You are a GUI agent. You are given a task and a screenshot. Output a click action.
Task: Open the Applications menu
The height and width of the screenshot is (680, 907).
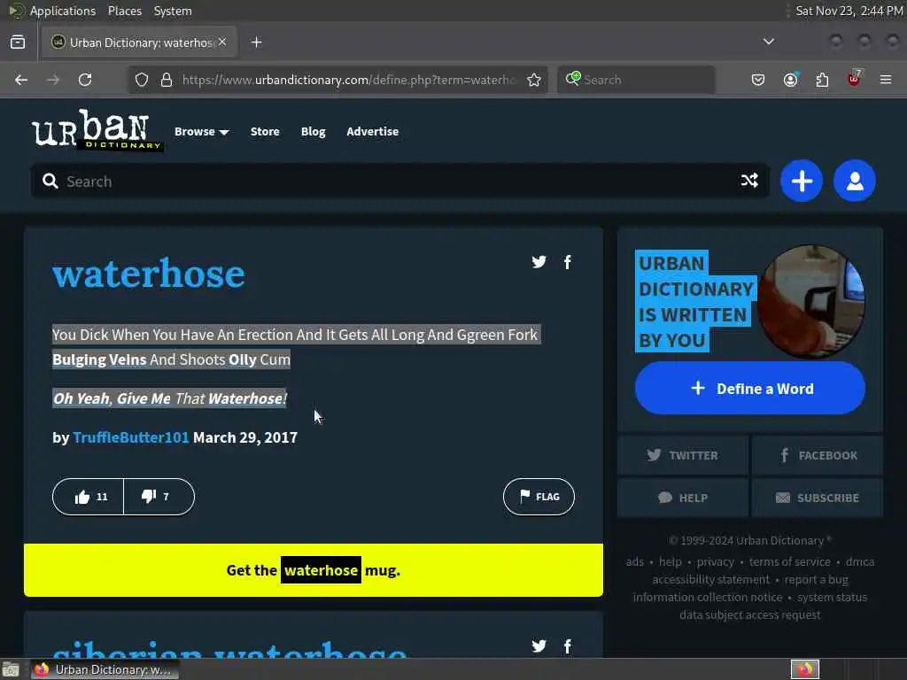coord(63,11)
